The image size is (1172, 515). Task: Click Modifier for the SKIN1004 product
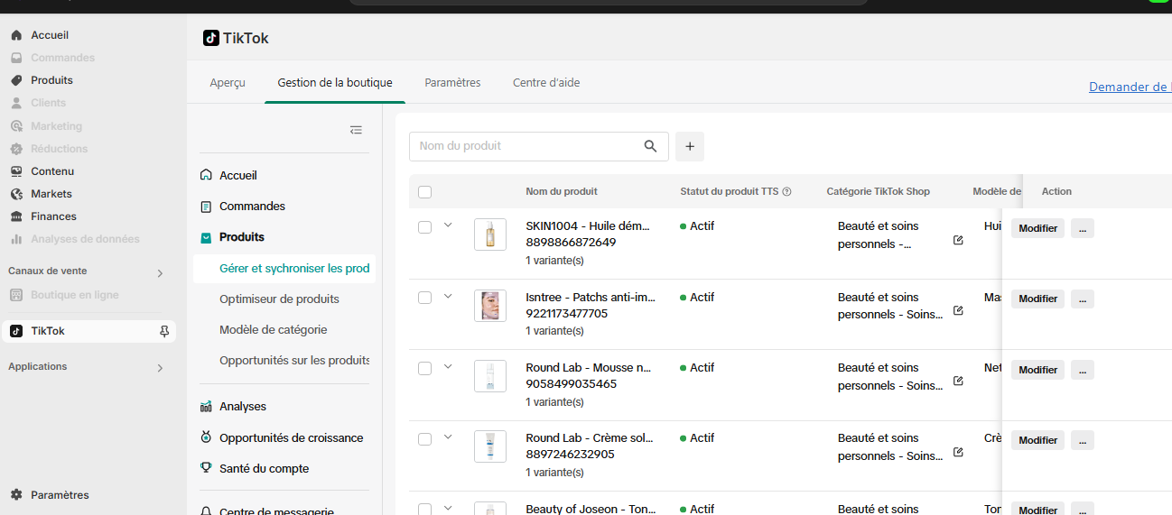click(1037, 228)
